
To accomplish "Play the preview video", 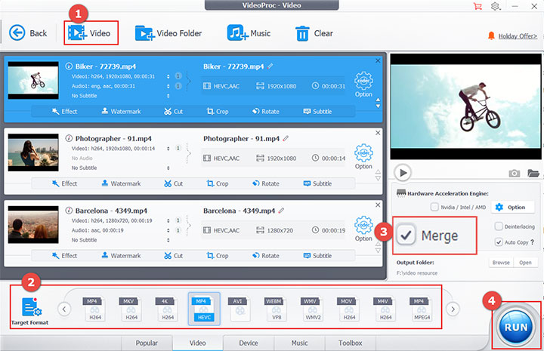I will tap(403, 173).
